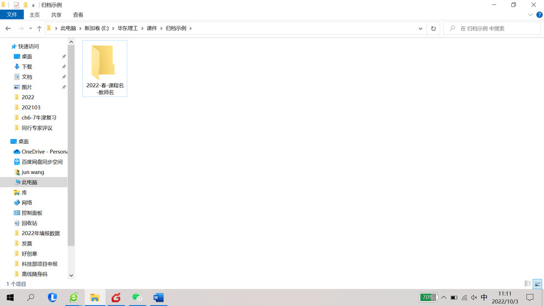The image size is (544, 306).
Task: Select 此电脑 in navigation pane
Action: (29, 182)
